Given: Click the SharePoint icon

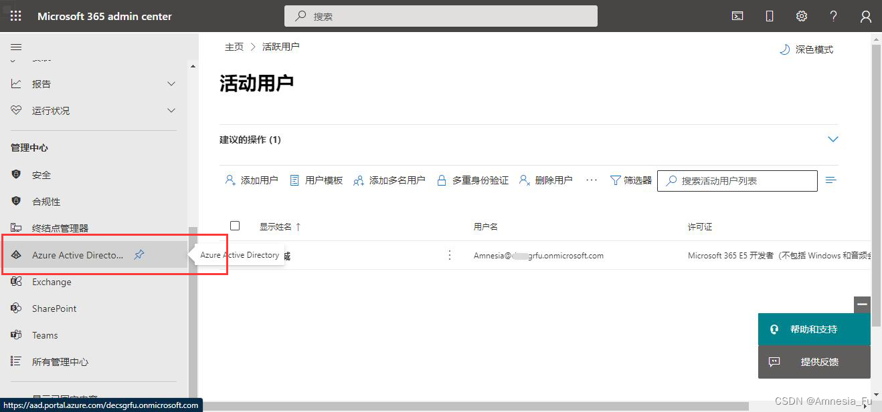Looking at the screenshot, I should [16, 308].
